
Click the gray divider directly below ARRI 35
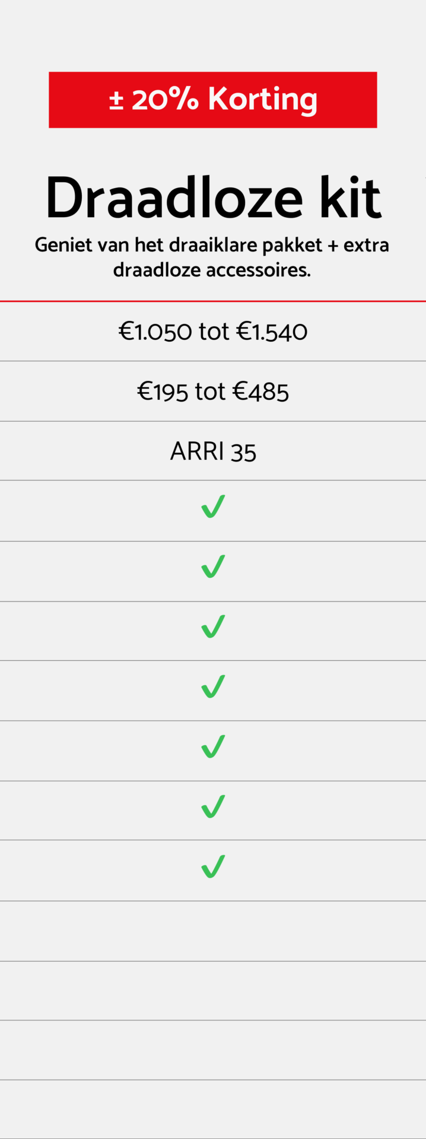coord(213,481)
